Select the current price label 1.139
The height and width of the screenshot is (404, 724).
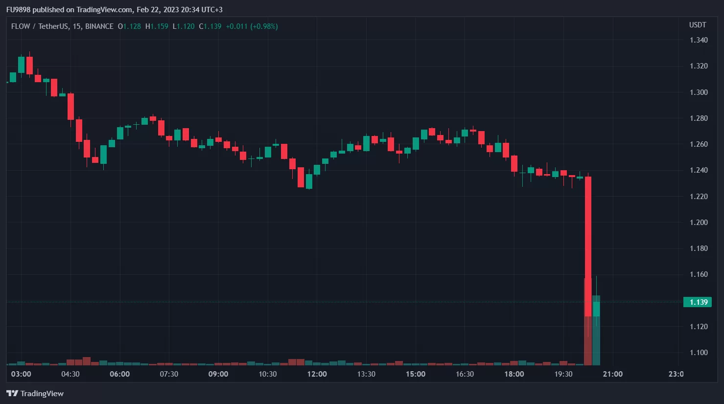coord(698,302)
